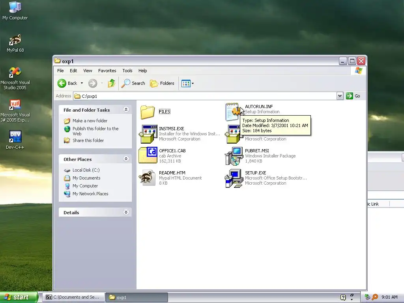Viewport: 404px width, 303px height.
Task: Open the View menu
Action: coord(88,71)
